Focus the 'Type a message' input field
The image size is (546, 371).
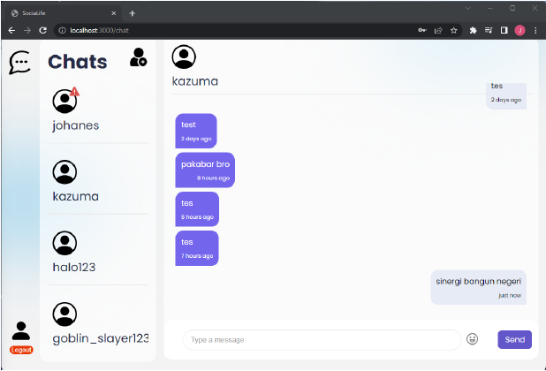[x=321, y=339]
